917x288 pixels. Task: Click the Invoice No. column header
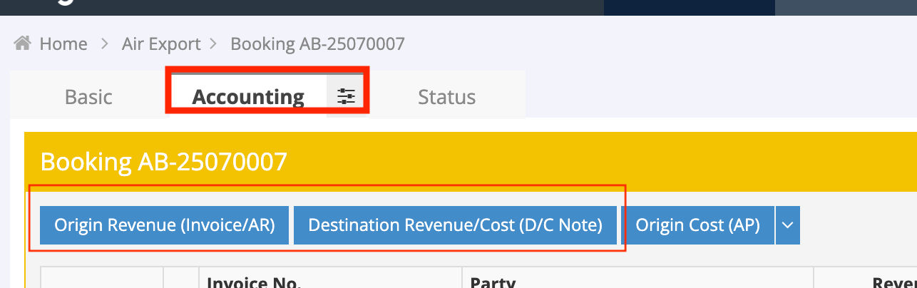tap(253, 282)
